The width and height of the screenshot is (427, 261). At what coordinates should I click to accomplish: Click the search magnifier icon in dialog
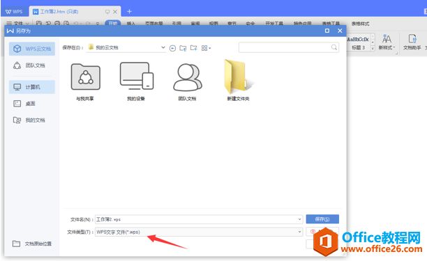tap(334, 47)
